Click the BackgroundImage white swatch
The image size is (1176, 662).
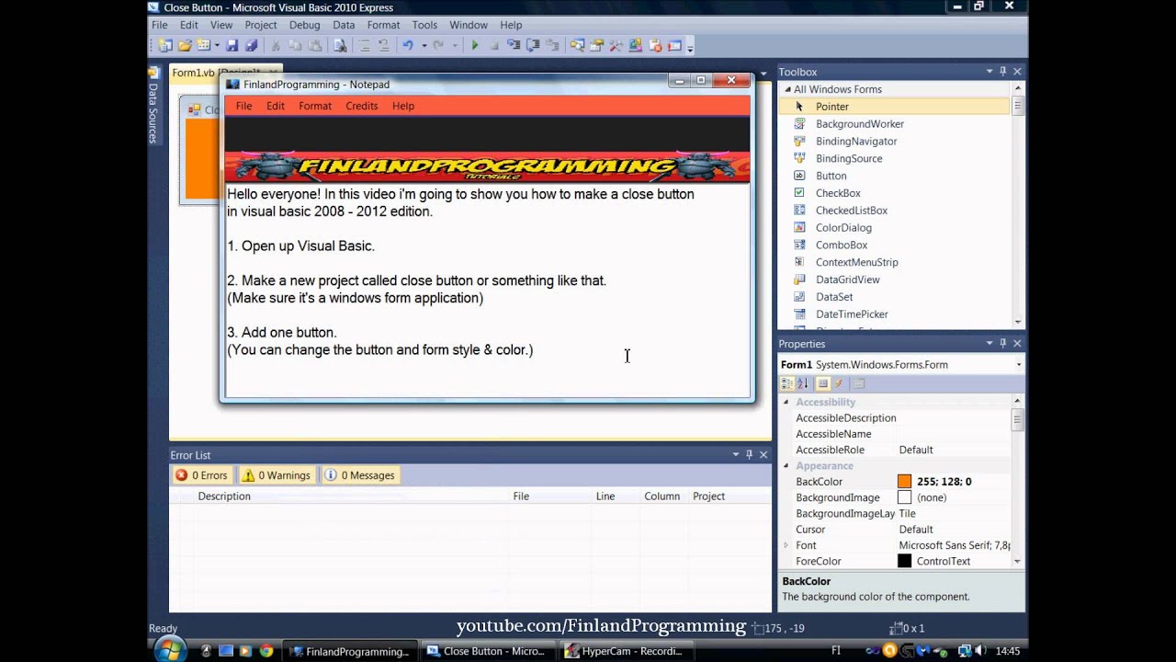(x=905, y=497)
